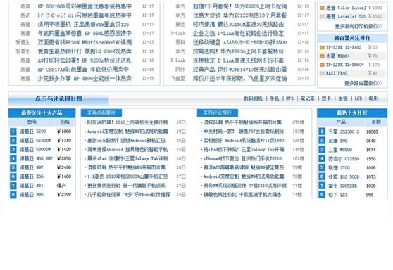Click 思科 brand label beside ASA5505 article
Screen dimensions: 393x270
tap(180, 42)
